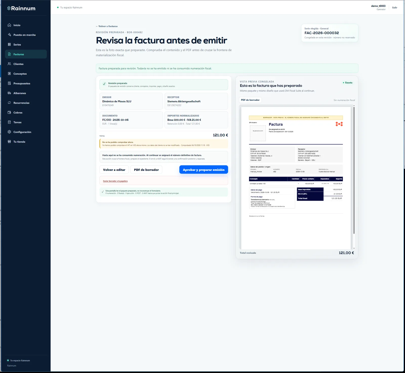405x373 pixels.
Task: Click the Cobros wallet icon
Action: 9,113
